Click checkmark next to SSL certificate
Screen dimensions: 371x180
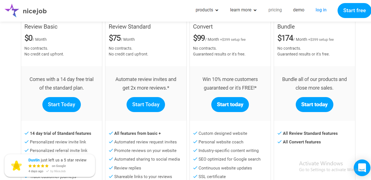[195, 177]
